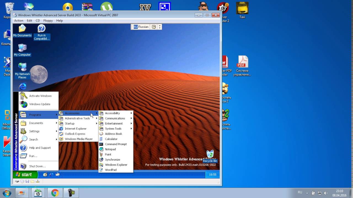The image size is (353, 198).
Task: Choose Shut Down... from Start menu
Action: pos(38,166)
